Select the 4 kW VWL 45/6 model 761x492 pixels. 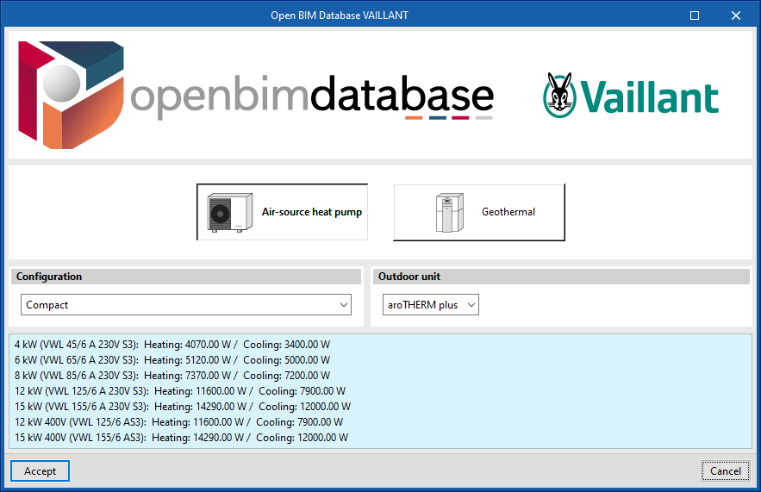tap(172, 344)
